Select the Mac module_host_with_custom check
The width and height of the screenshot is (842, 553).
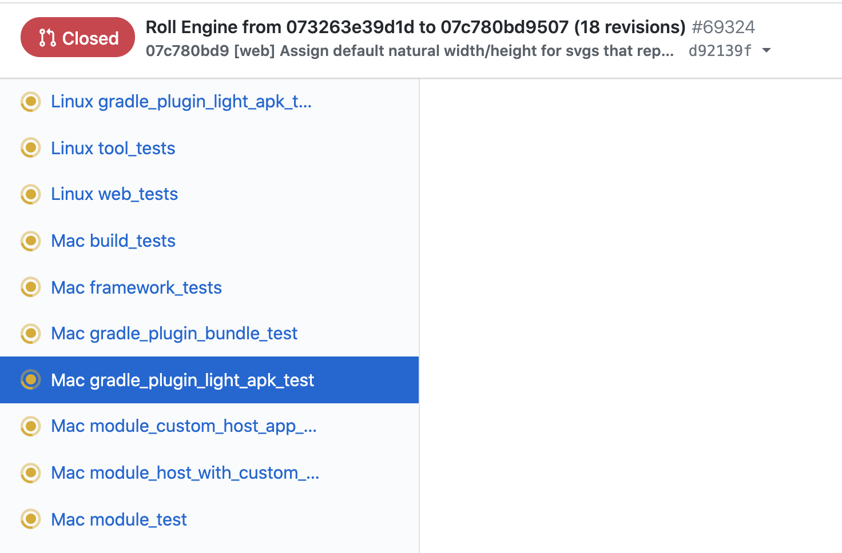pos(185,473)
